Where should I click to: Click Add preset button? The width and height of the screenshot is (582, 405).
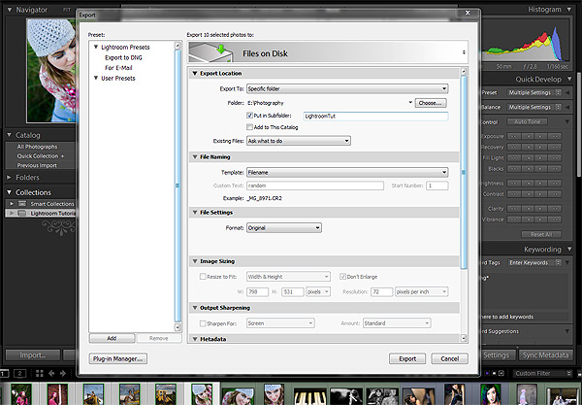tap(112, 338)
